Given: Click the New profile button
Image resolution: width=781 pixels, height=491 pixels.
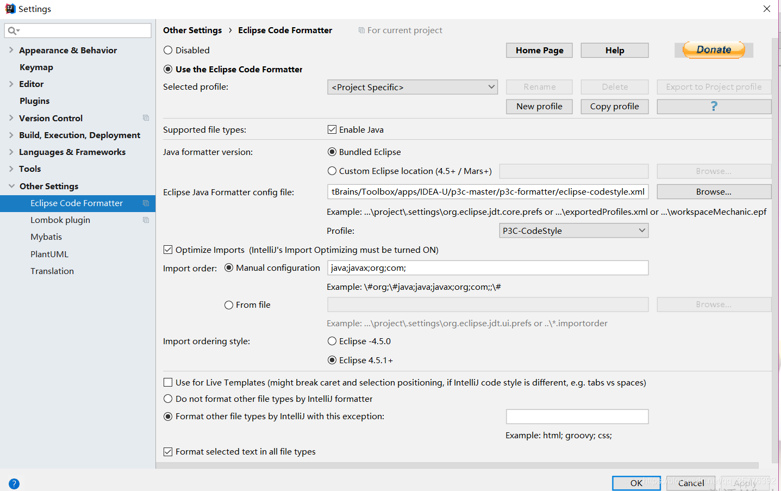Looking at the screenshot, I should [x=539, y=106].
